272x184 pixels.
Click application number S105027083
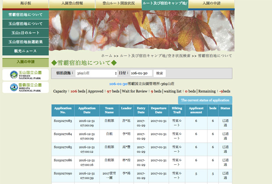(x=62, y=120)
